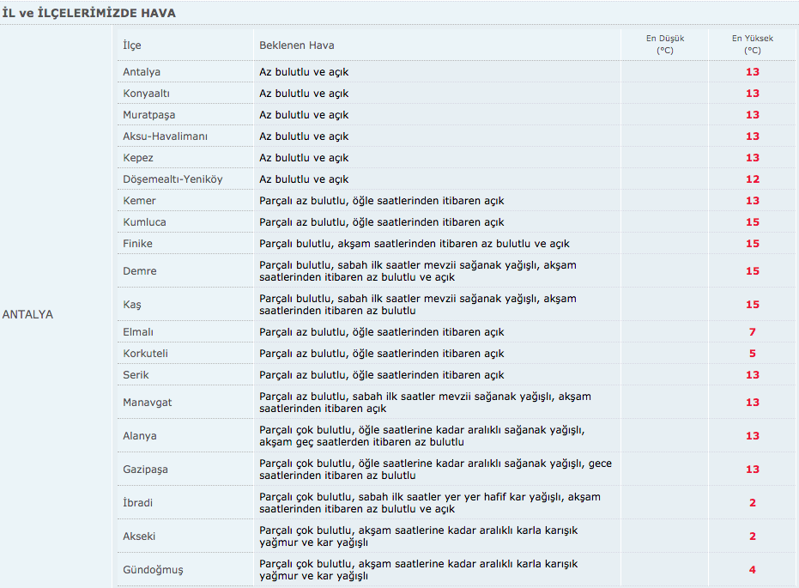
Task: Click Kumluca's high temperature 15
Action: click(x=753, y=221)
